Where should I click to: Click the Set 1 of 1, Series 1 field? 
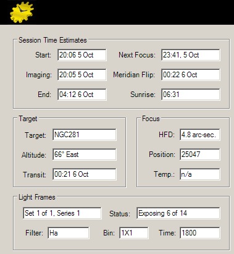(x=62, y=213)
